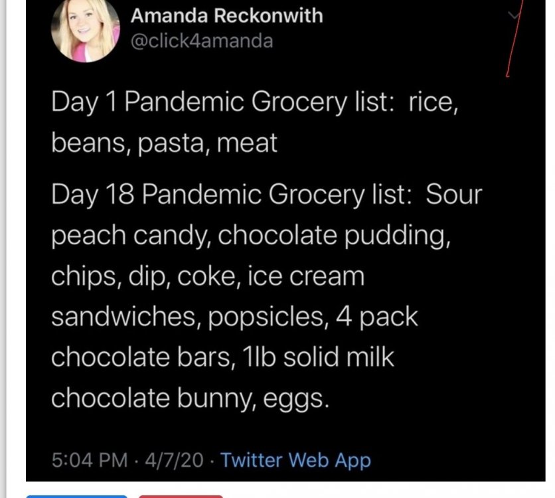
Task: Click the words 'beans, pasta, meat'
Action: pos(164,143)
